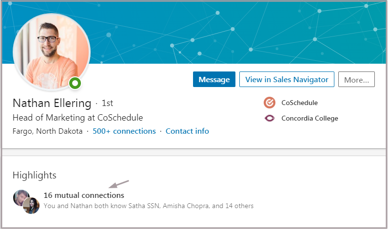
Task: Open View in Sales Navigator
Action: pyautogui.click(x=287, y=79)
